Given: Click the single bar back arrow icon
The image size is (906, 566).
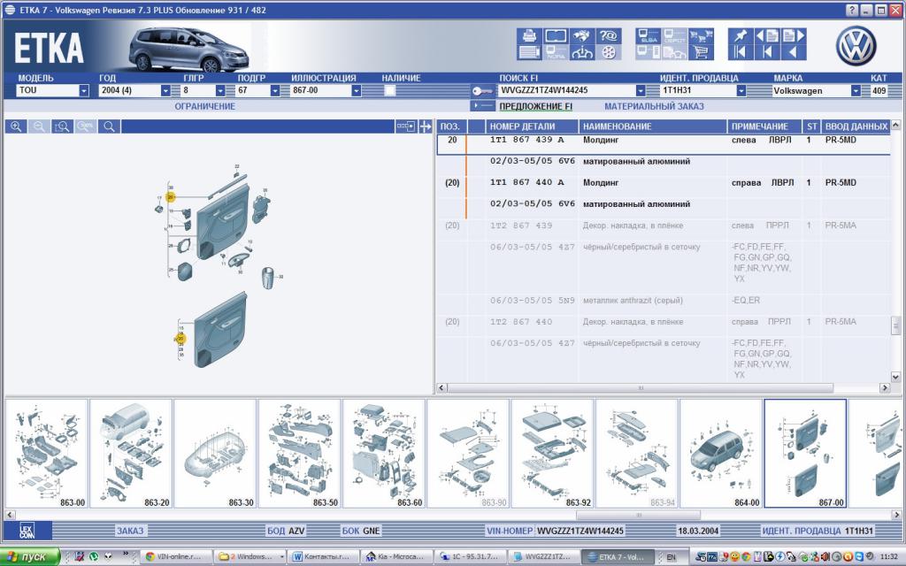Looking at the screenshot, I should pyautogui.click(x=767, y=52).
